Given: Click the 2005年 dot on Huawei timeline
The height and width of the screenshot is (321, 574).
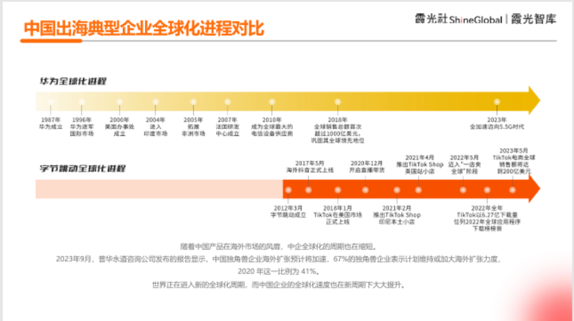Looking at the screenshot, I should coord(193,102).
